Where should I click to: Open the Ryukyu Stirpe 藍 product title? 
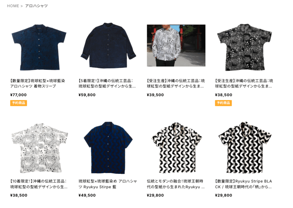pos(108,184)
